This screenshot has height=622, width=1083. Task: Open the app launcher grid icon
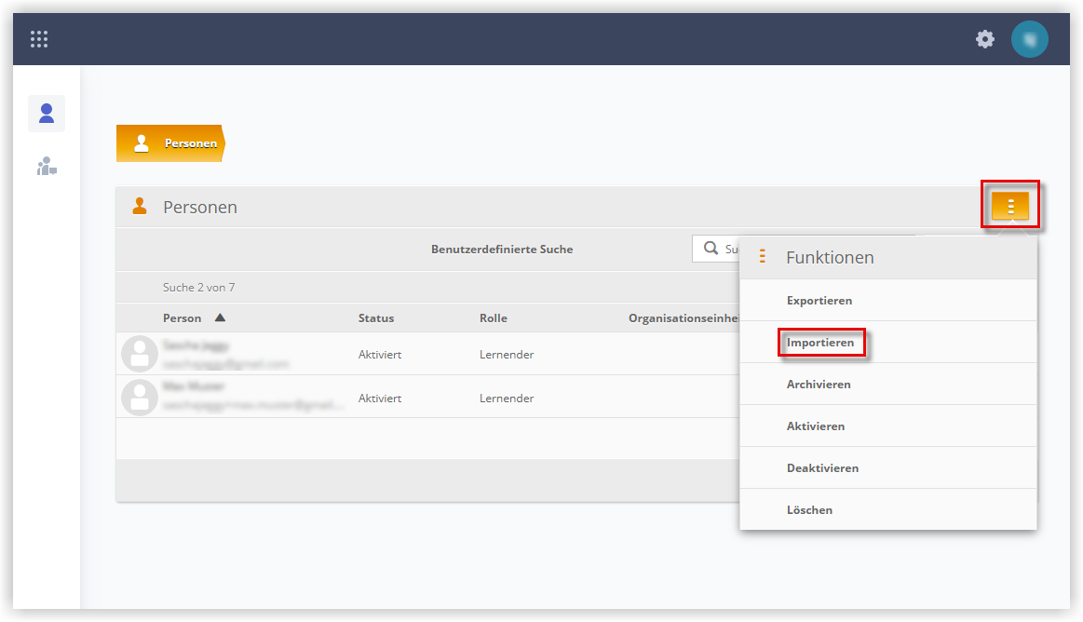click(39, 39)
